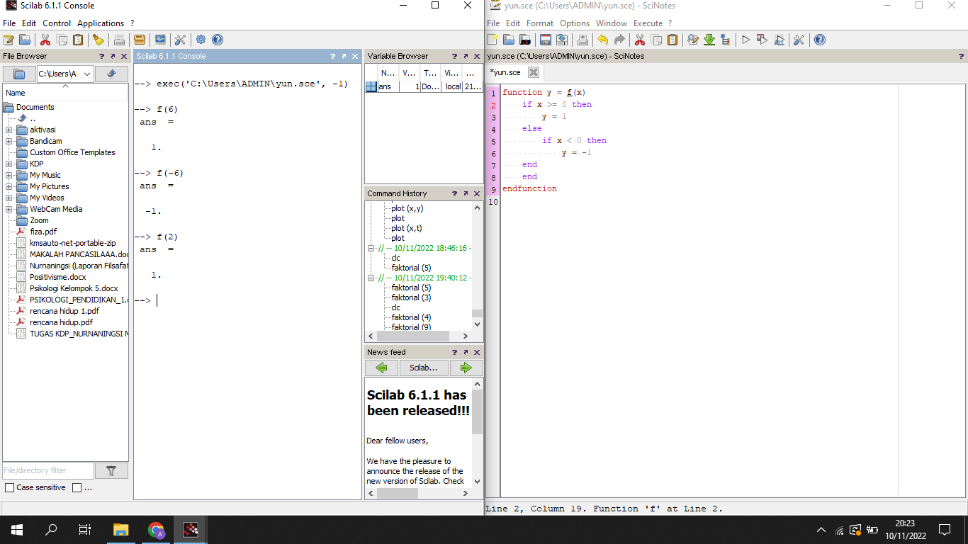Click the Redo arrow in SciNotes

tap(619, 40)
